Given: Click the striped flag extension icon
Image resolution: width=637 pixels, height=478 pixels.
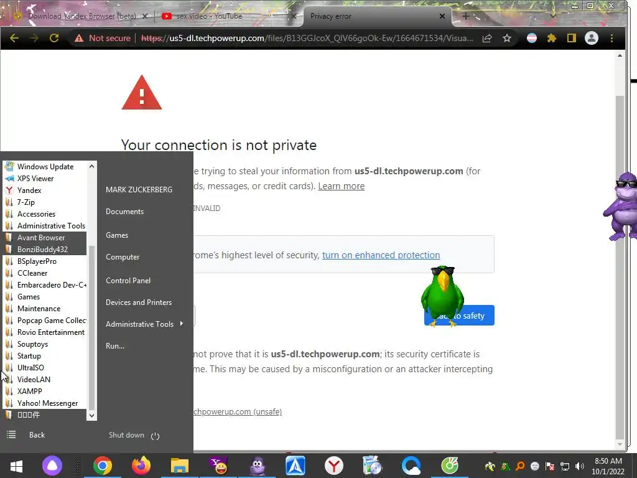Looking at the screenshot, I should (532, 38).
